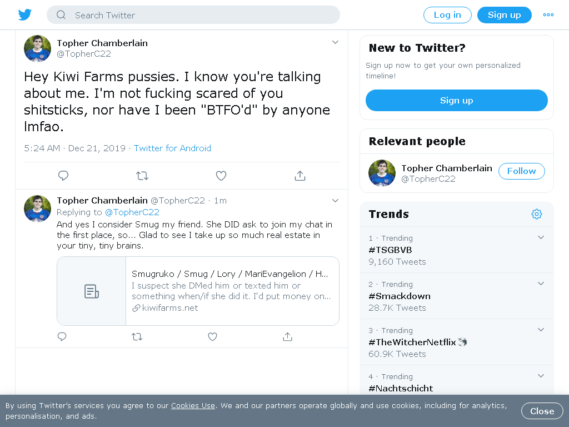
Task: Follow Topher Chamberlain in Relevant people
Action: tap(521, 171)
